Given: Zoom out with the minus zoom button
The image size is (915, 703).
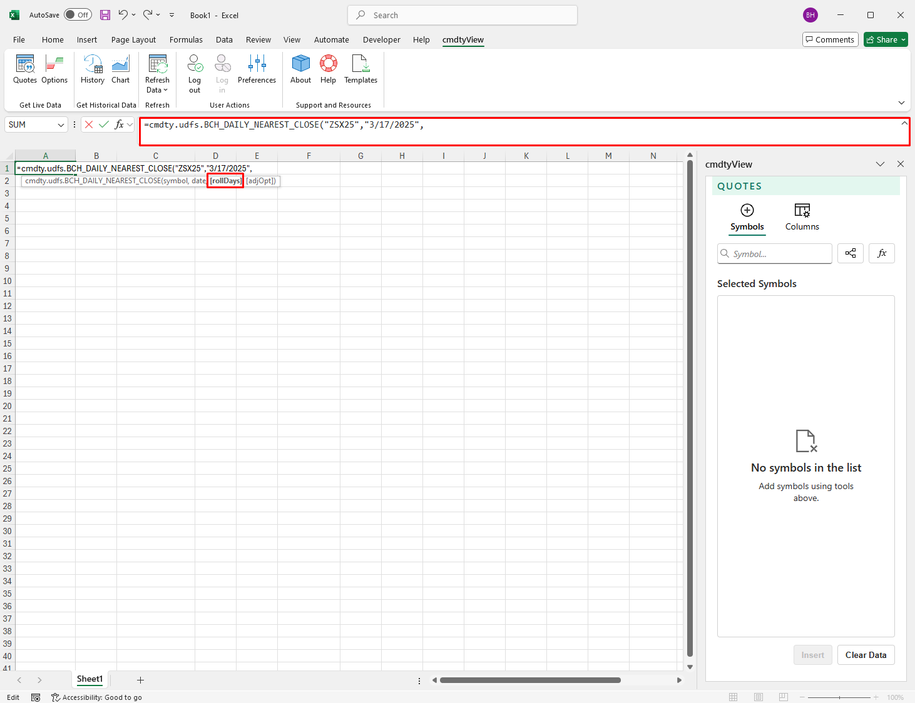Looking at the screenshot, I should coord(802,697).
